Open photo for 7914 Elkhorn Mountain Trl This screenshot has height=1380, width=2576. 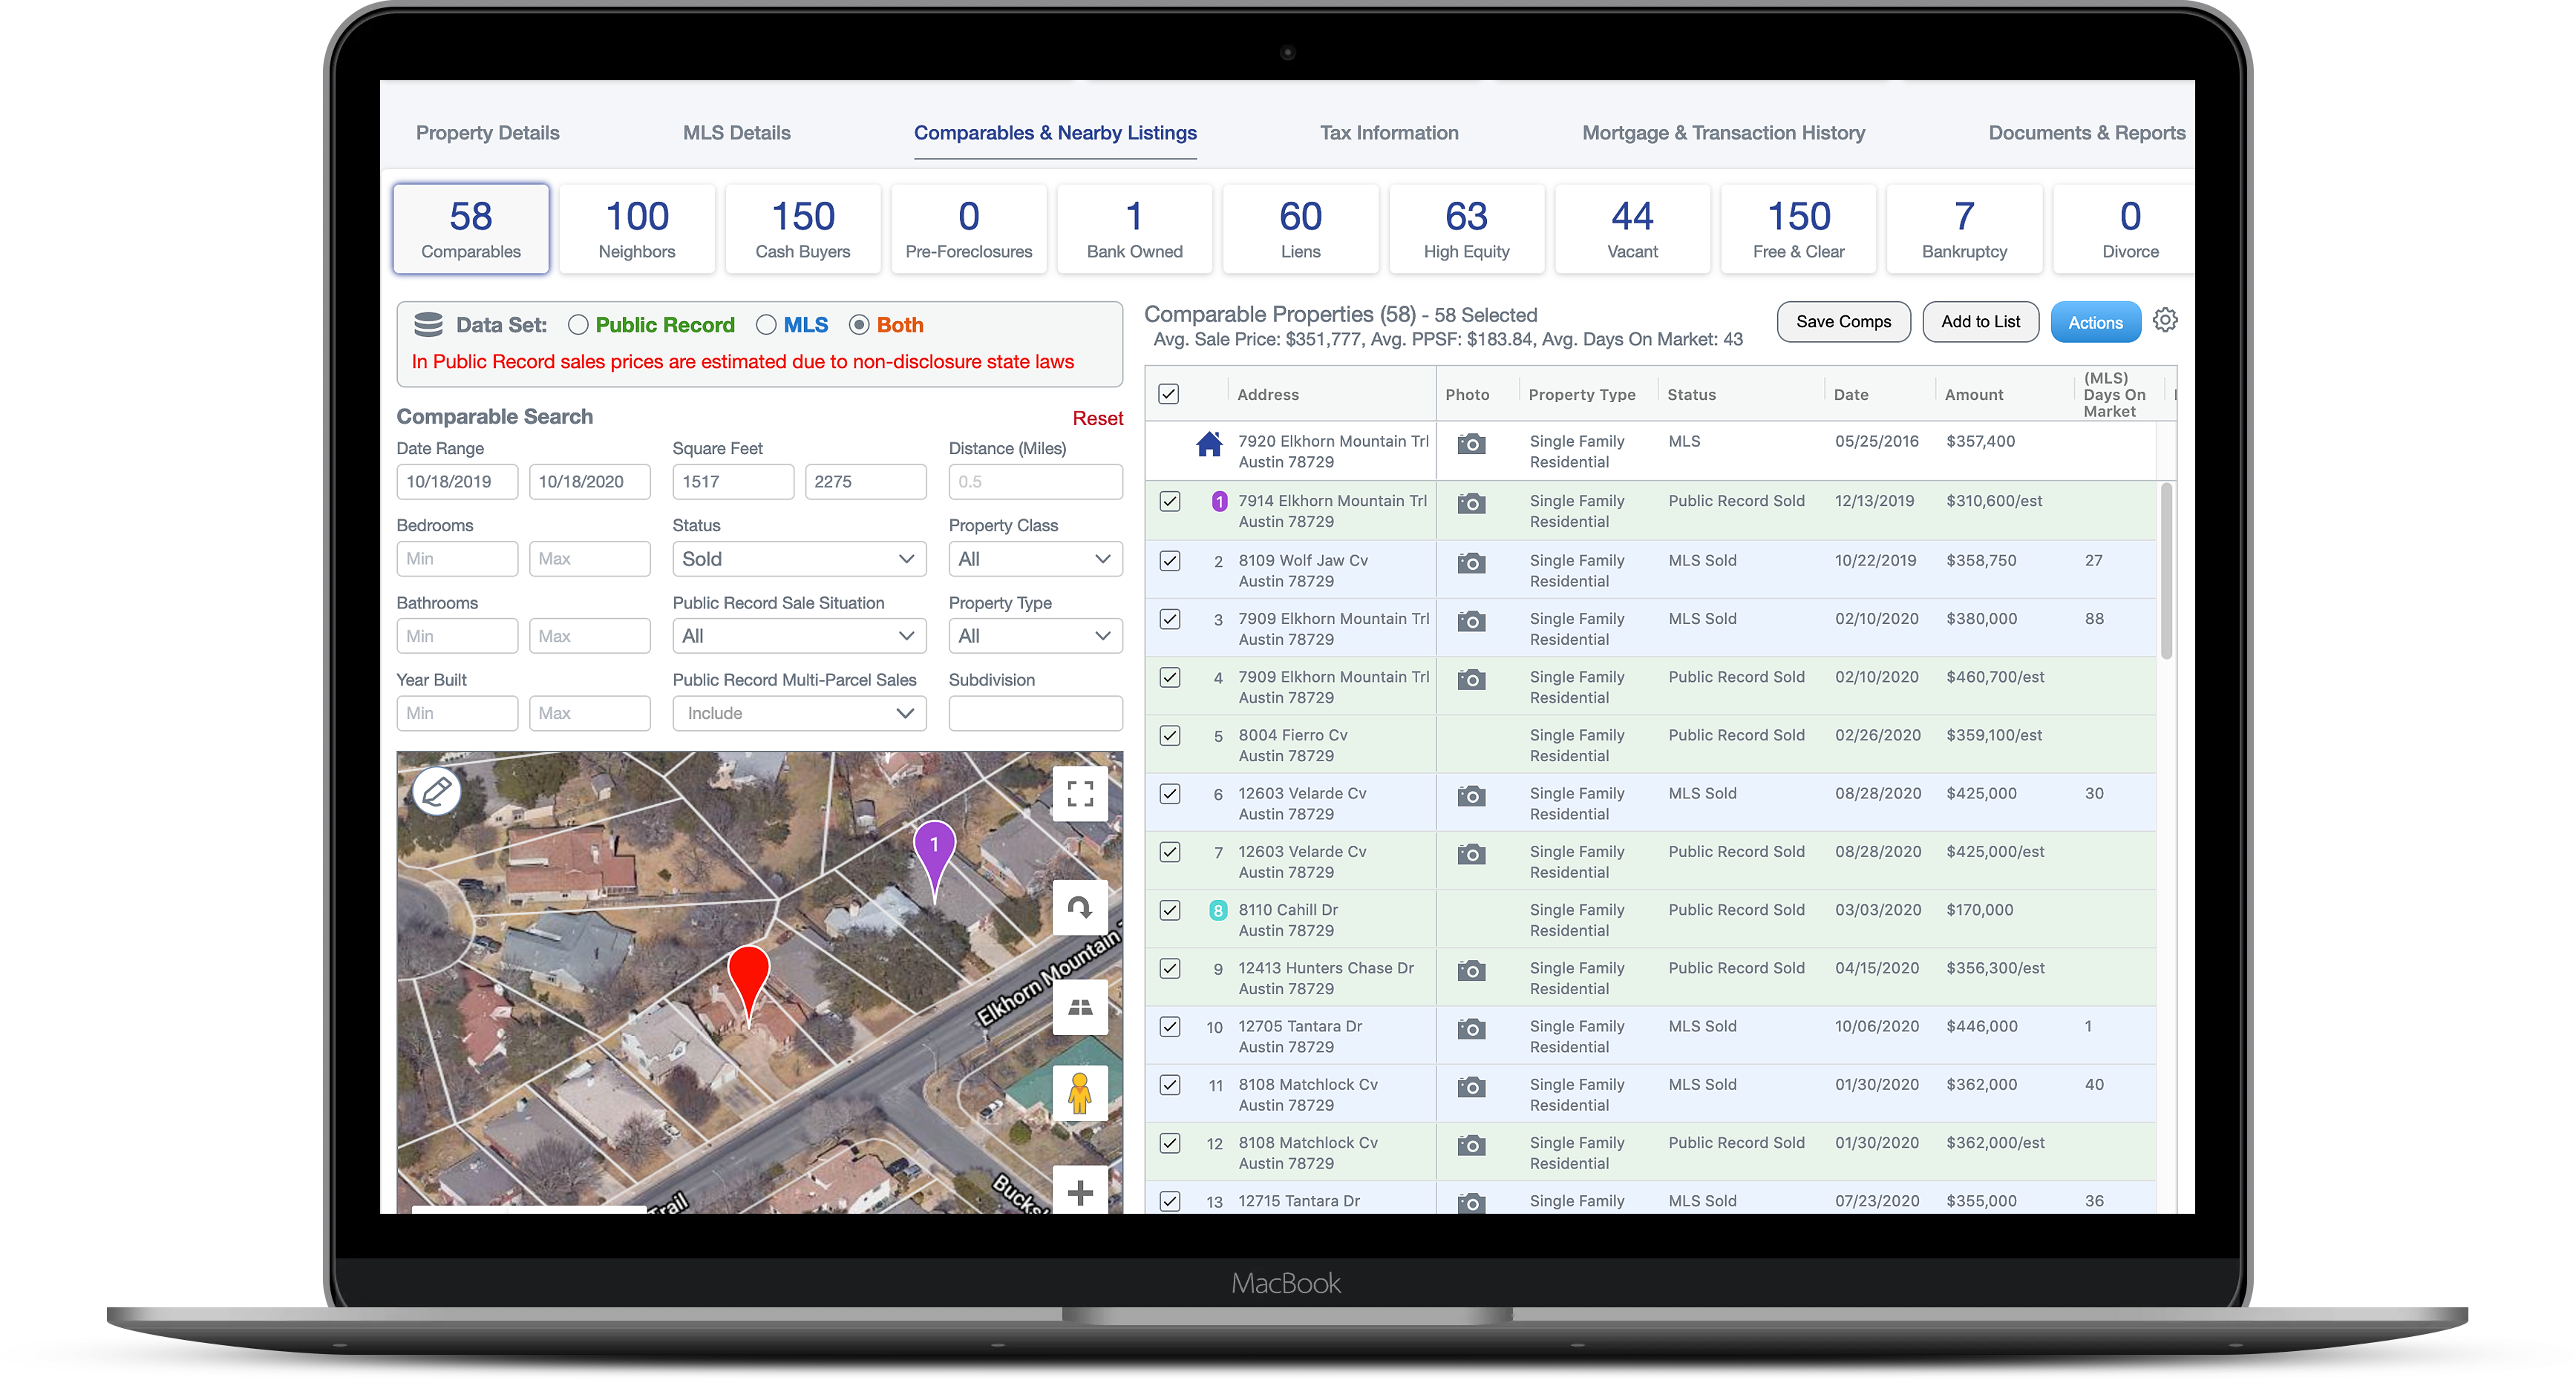[1471, 504]
